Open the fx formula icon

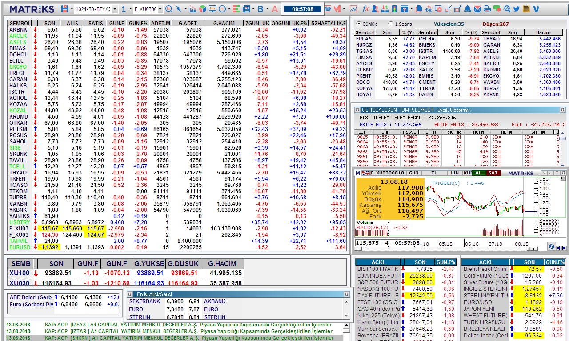tap(366, 9)
